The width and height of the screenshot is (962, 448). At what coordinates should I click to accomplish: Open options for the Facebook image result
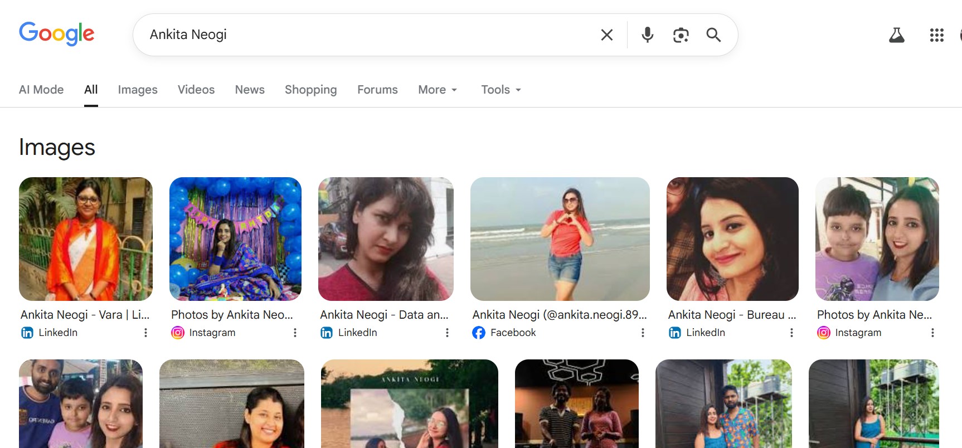643,333
